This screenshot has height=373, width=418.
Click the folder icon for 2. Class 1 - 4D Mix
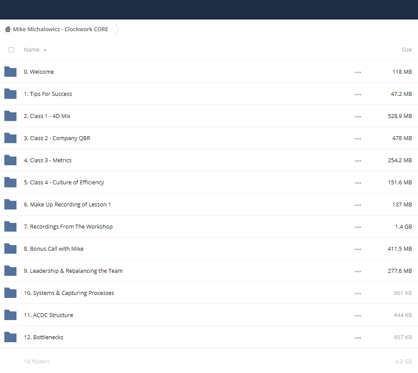pyautogui.click(x=10, y=116)
